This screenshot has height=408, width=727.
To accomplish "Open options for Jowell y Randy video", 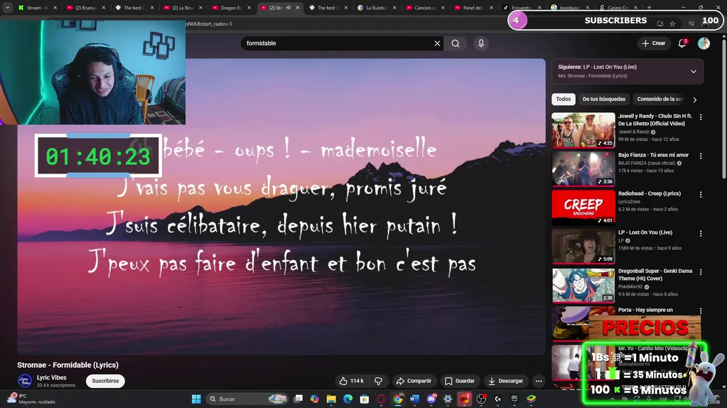I will [700, 117].
